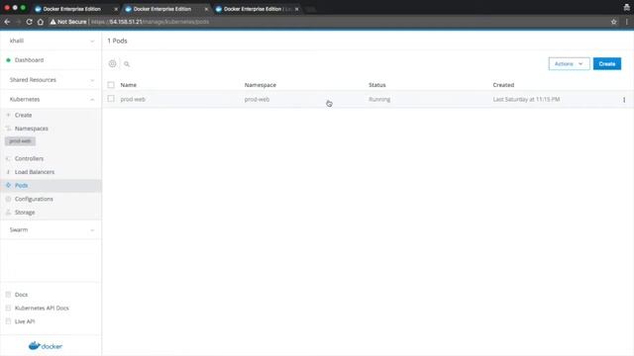Click the prod-web namespace tag
The width and height of the screenshot is (634, 356).
(x=20, y=141)
